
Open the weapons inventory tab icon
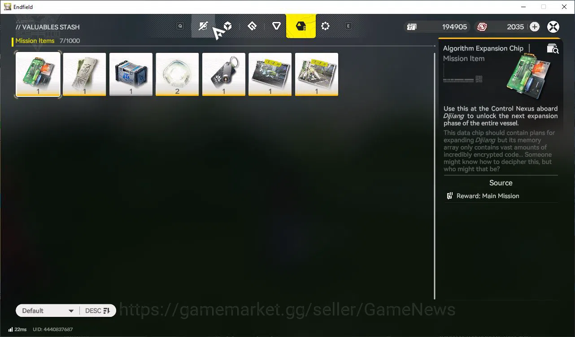coord(203,26)
